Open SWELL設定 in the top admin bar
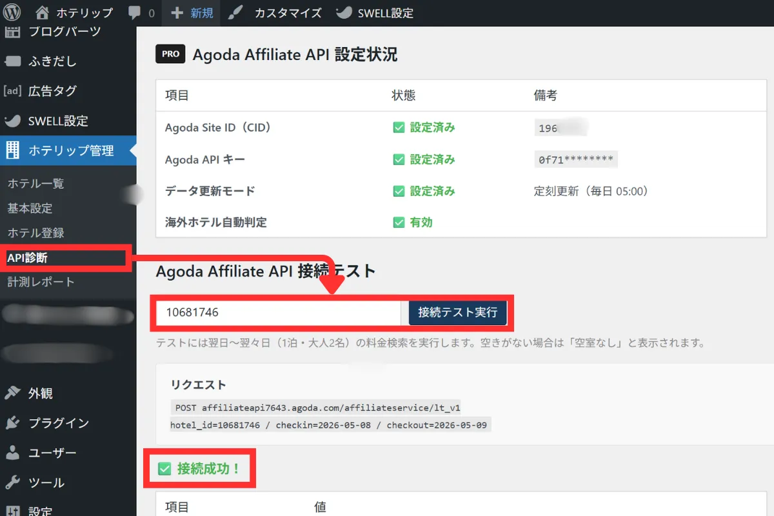The width and height of the screenshot is (774, 516). (x=386, y=13)
